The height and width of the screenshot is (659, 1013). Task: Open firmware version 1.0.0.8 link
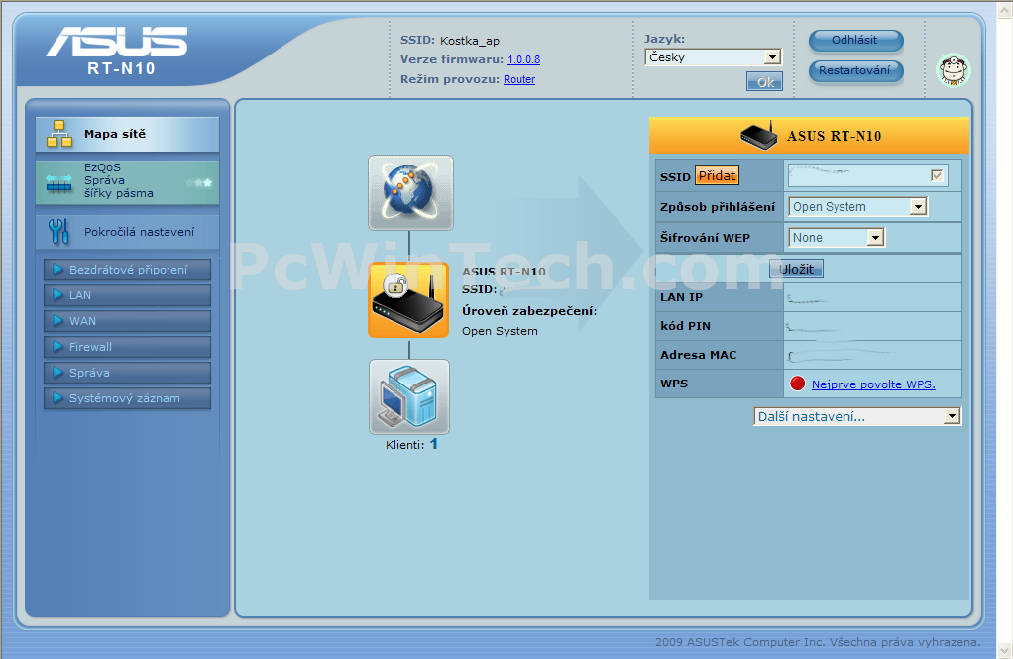[524, 60]
